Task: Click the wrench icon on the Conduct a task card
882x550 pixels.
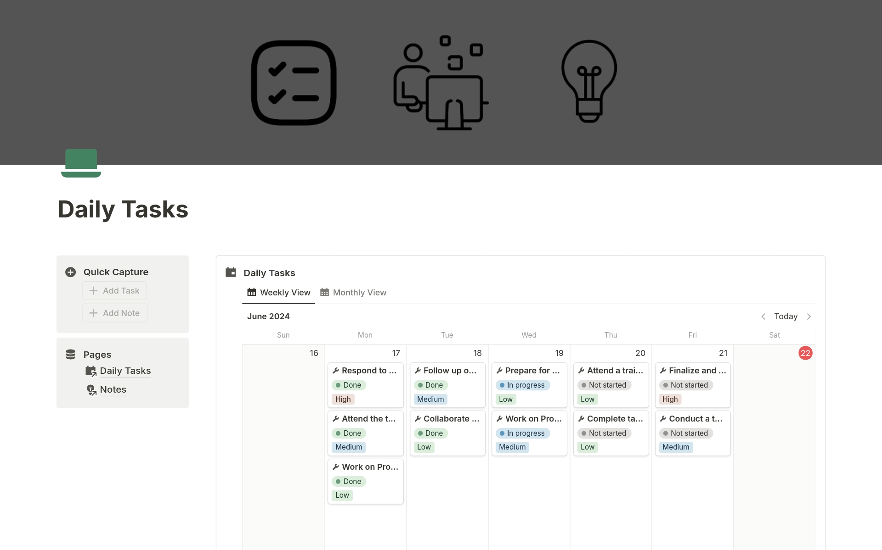Action: coord(663,418)
